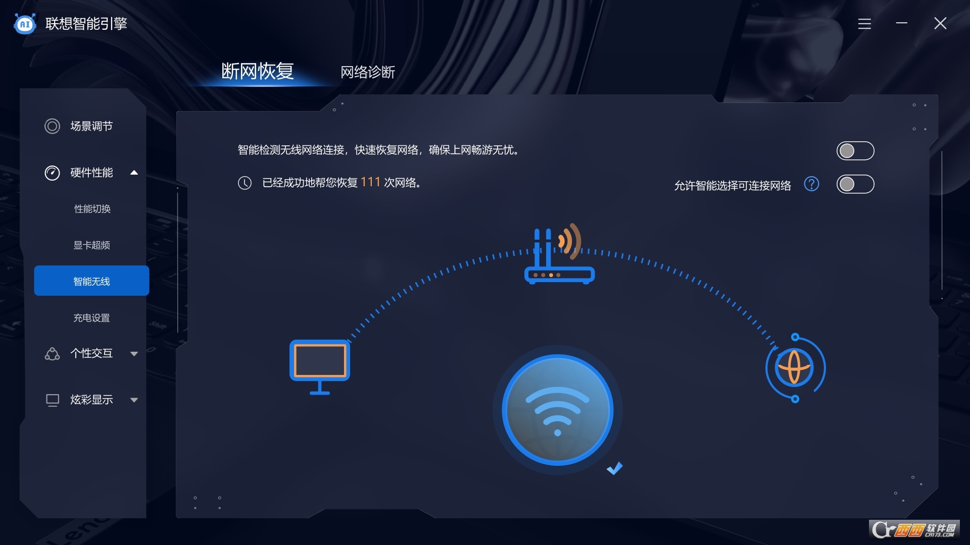The height and width of the screenshot is (545, 970).
Task: Switch to the 网络诊断 tab
Action: point(368,72)
